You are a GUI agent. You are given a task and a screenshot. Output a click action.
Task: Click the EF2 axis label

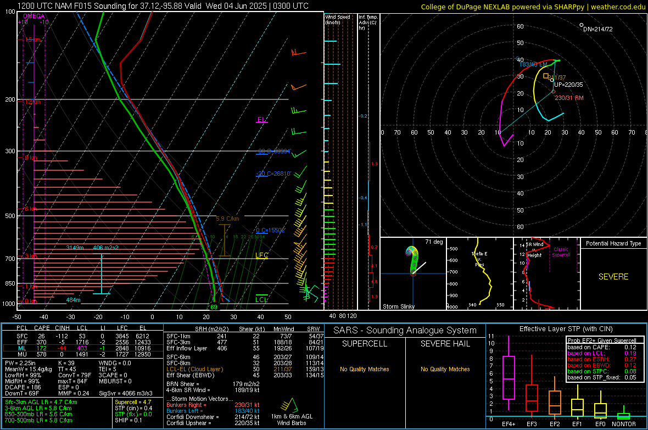coord(555,424)
